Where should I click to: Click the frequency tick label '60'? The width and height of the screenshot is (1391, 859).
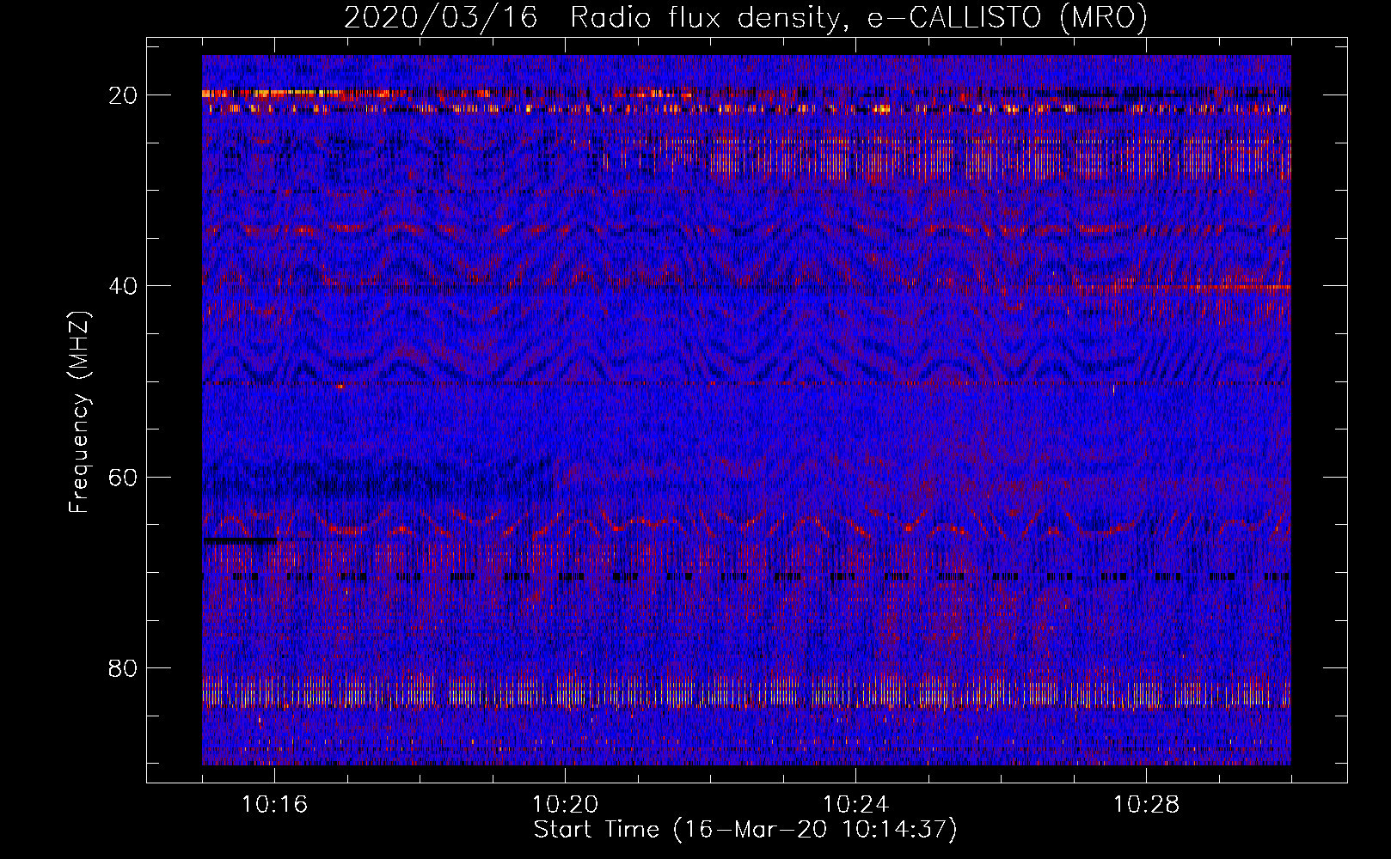pos(123,477)
